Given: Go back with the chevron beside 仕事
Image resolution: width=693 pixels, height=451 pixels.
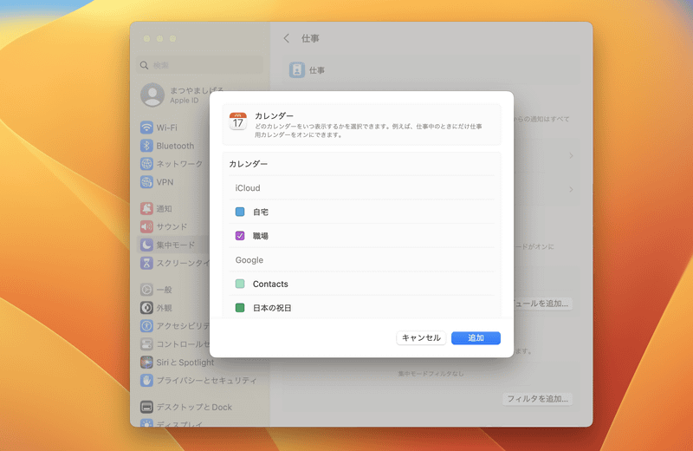Looking at the screenshot, I should coord(287,38).
